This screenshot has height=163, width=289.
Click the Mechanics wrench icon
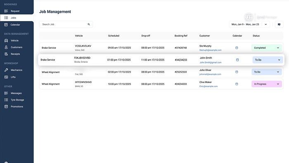pyautogui.click(x=6, y=70)
